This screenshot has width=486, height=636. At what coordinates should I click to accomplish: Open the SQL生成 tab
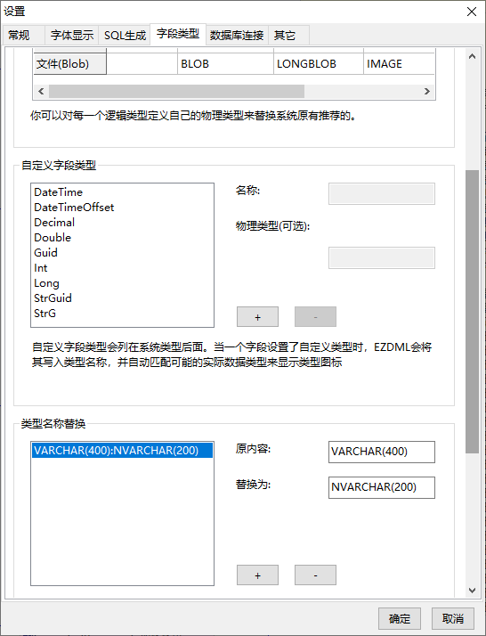(125, 36)
